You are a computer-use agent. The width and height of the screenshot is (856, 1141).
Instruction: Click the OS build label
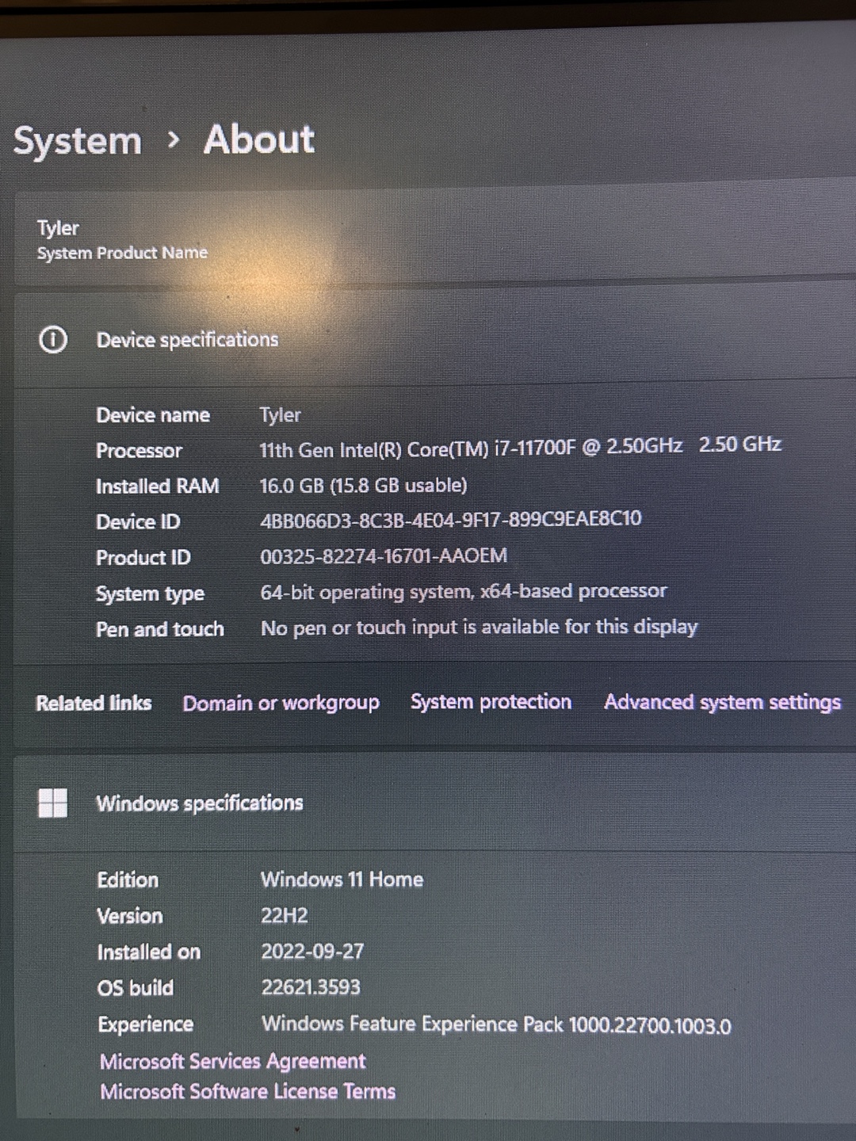pyautogui.click(x=135, y=988)
